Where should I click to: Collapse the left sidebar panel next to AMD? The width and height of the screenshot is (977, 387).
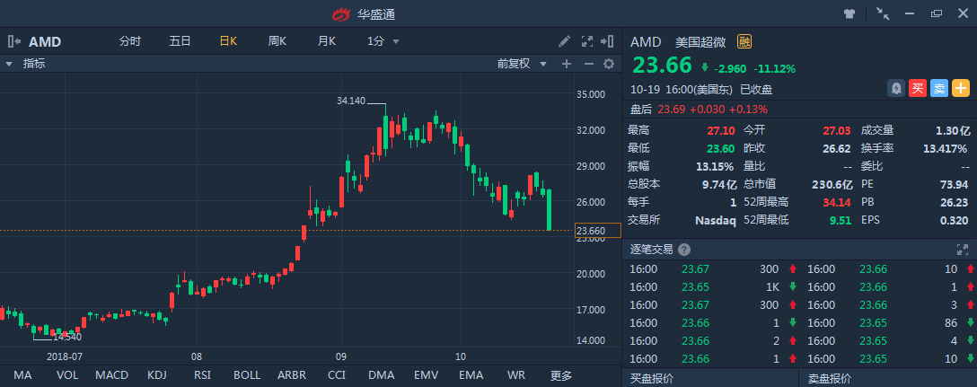click(14, 41)
